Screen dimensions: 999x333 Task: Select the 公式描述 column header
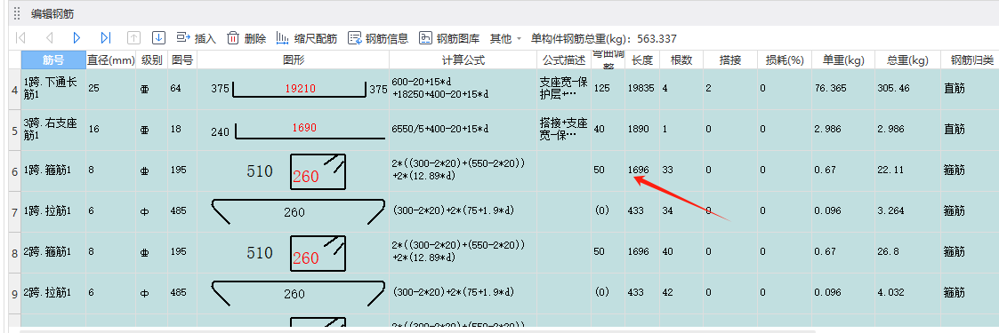(564, 59)
